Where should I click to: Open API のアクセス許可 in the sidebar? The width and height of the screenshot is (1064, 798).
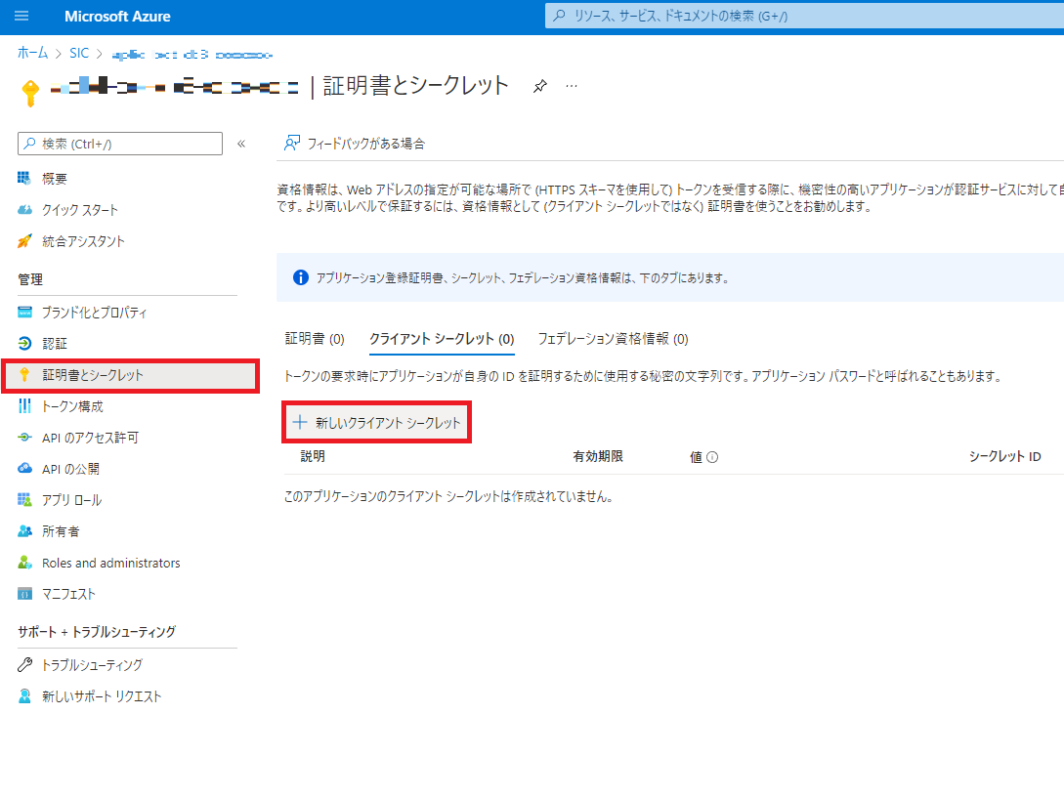tap(90, 438)
